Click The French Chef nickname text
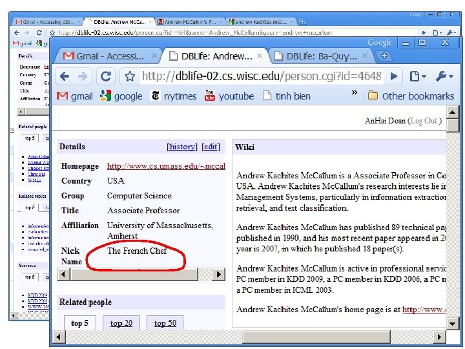The height and width of the screenshot is (349, 465). (137, 251)
